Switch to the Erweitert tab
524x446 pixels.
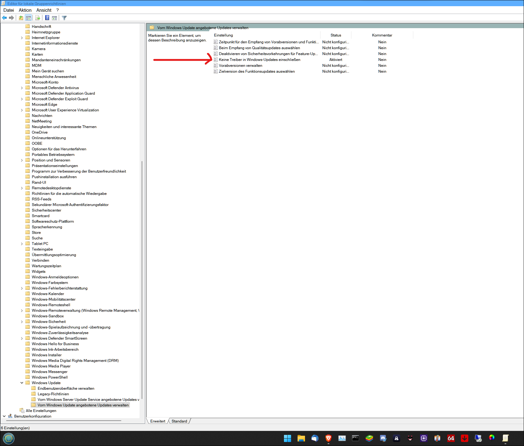158,421
